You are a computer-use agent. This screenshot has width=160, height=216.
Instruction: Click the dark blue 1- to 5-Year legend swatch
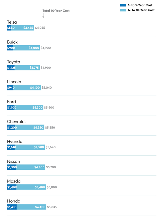(123, 5)
